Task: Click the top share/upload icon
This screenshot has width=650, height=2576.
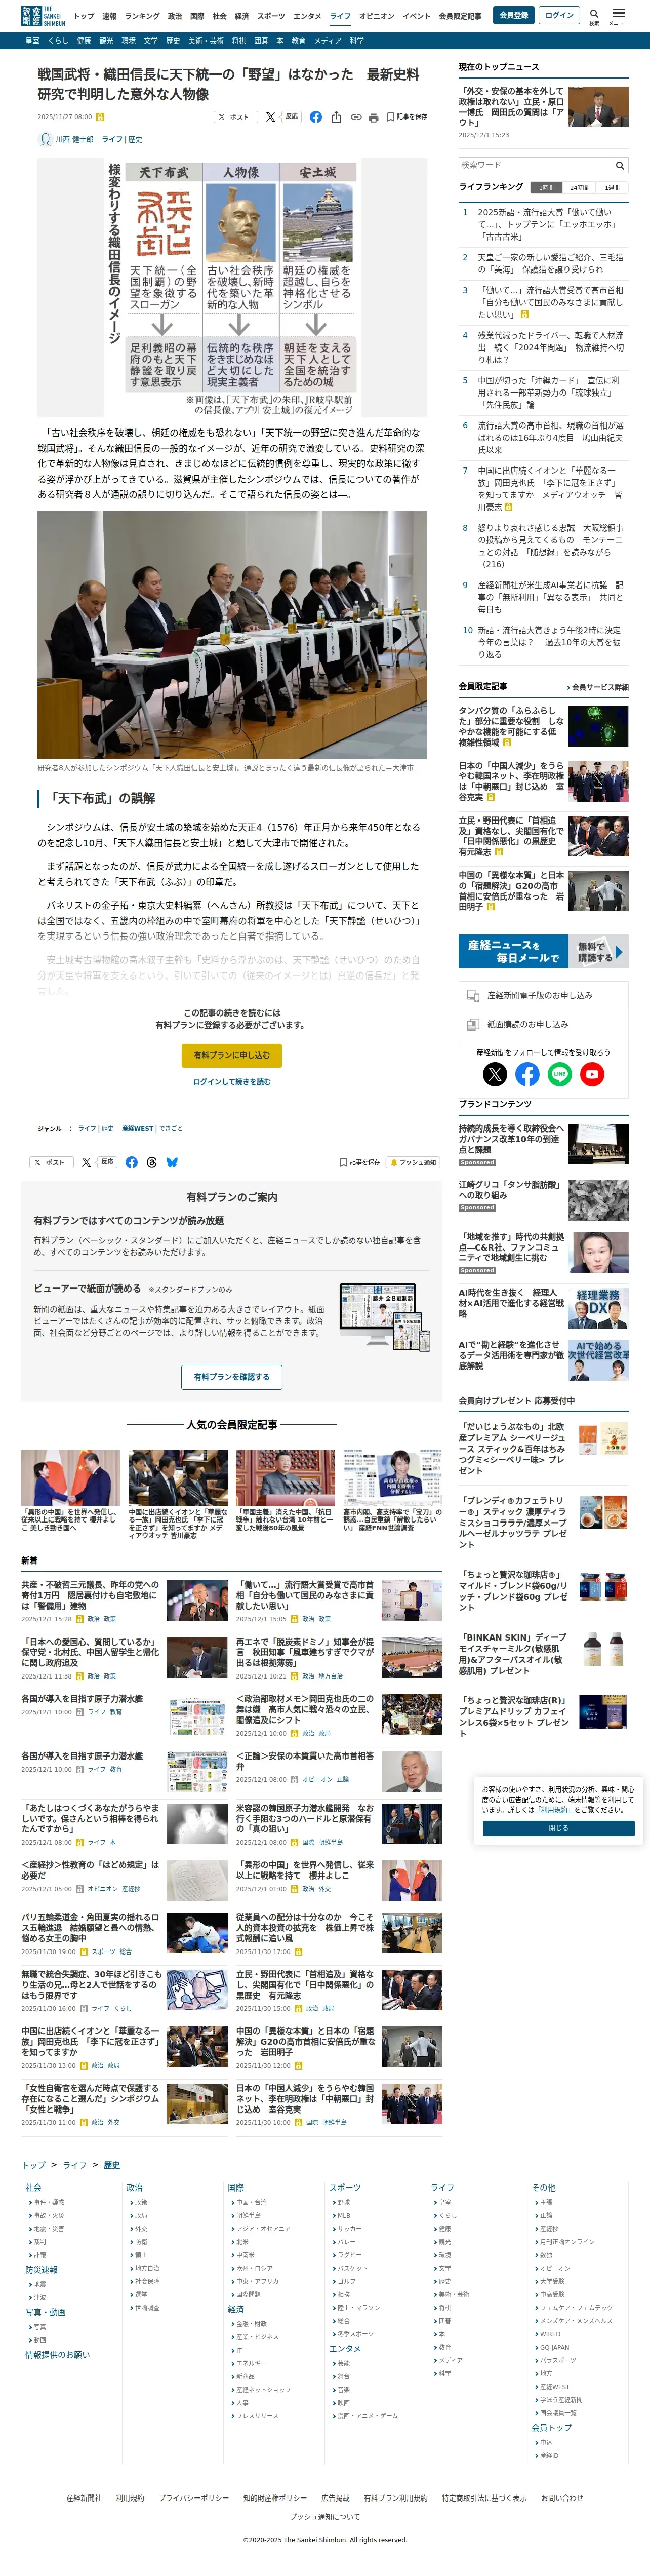Action: pos(336,117)
